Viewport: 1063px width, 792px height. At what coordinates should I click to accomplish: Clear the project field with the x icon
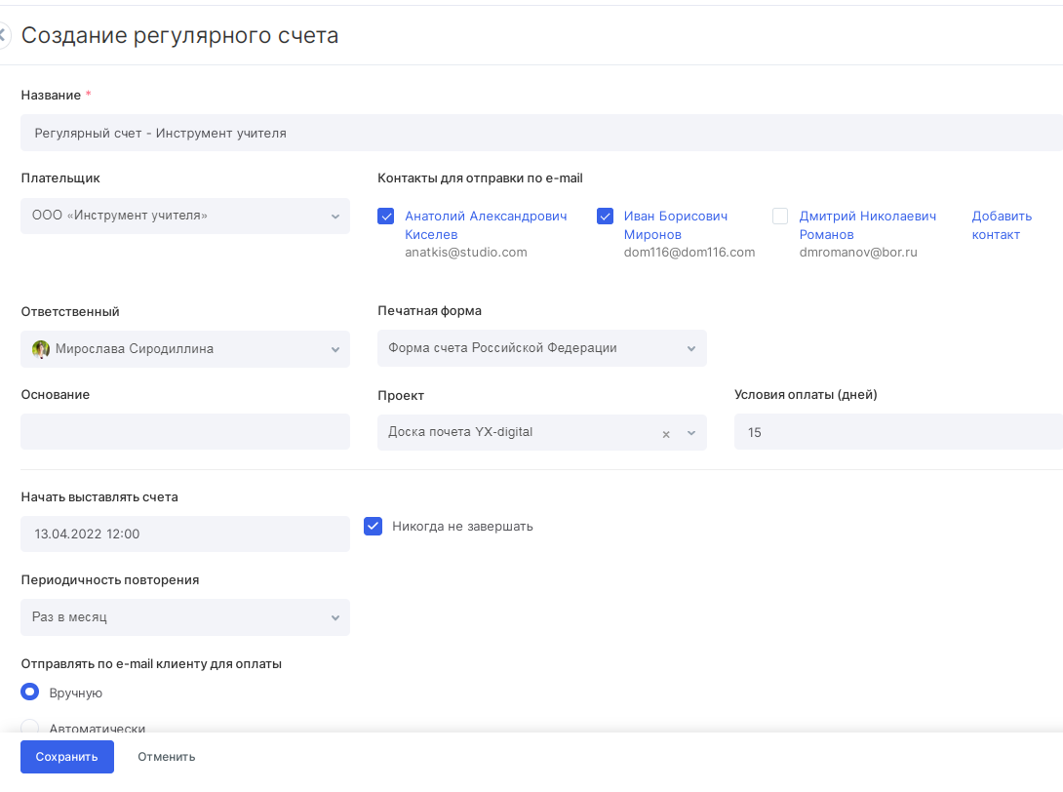click(666, 434)
